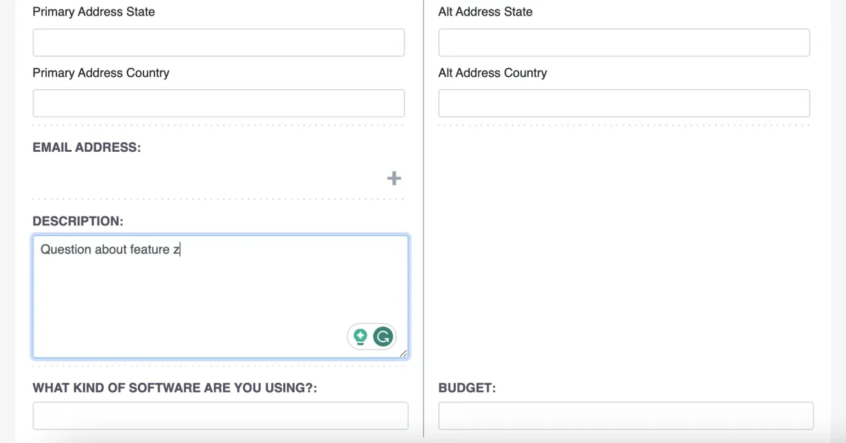Click the 'What kind of software' field
846x443 pixels.
click(x=220, y=415)
